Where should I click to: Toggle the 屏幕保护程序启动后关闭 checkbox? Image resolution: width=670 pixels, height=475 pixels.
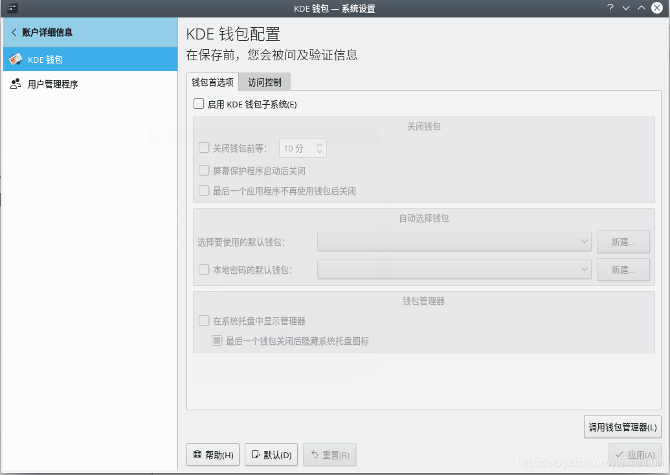click(204, 170)
